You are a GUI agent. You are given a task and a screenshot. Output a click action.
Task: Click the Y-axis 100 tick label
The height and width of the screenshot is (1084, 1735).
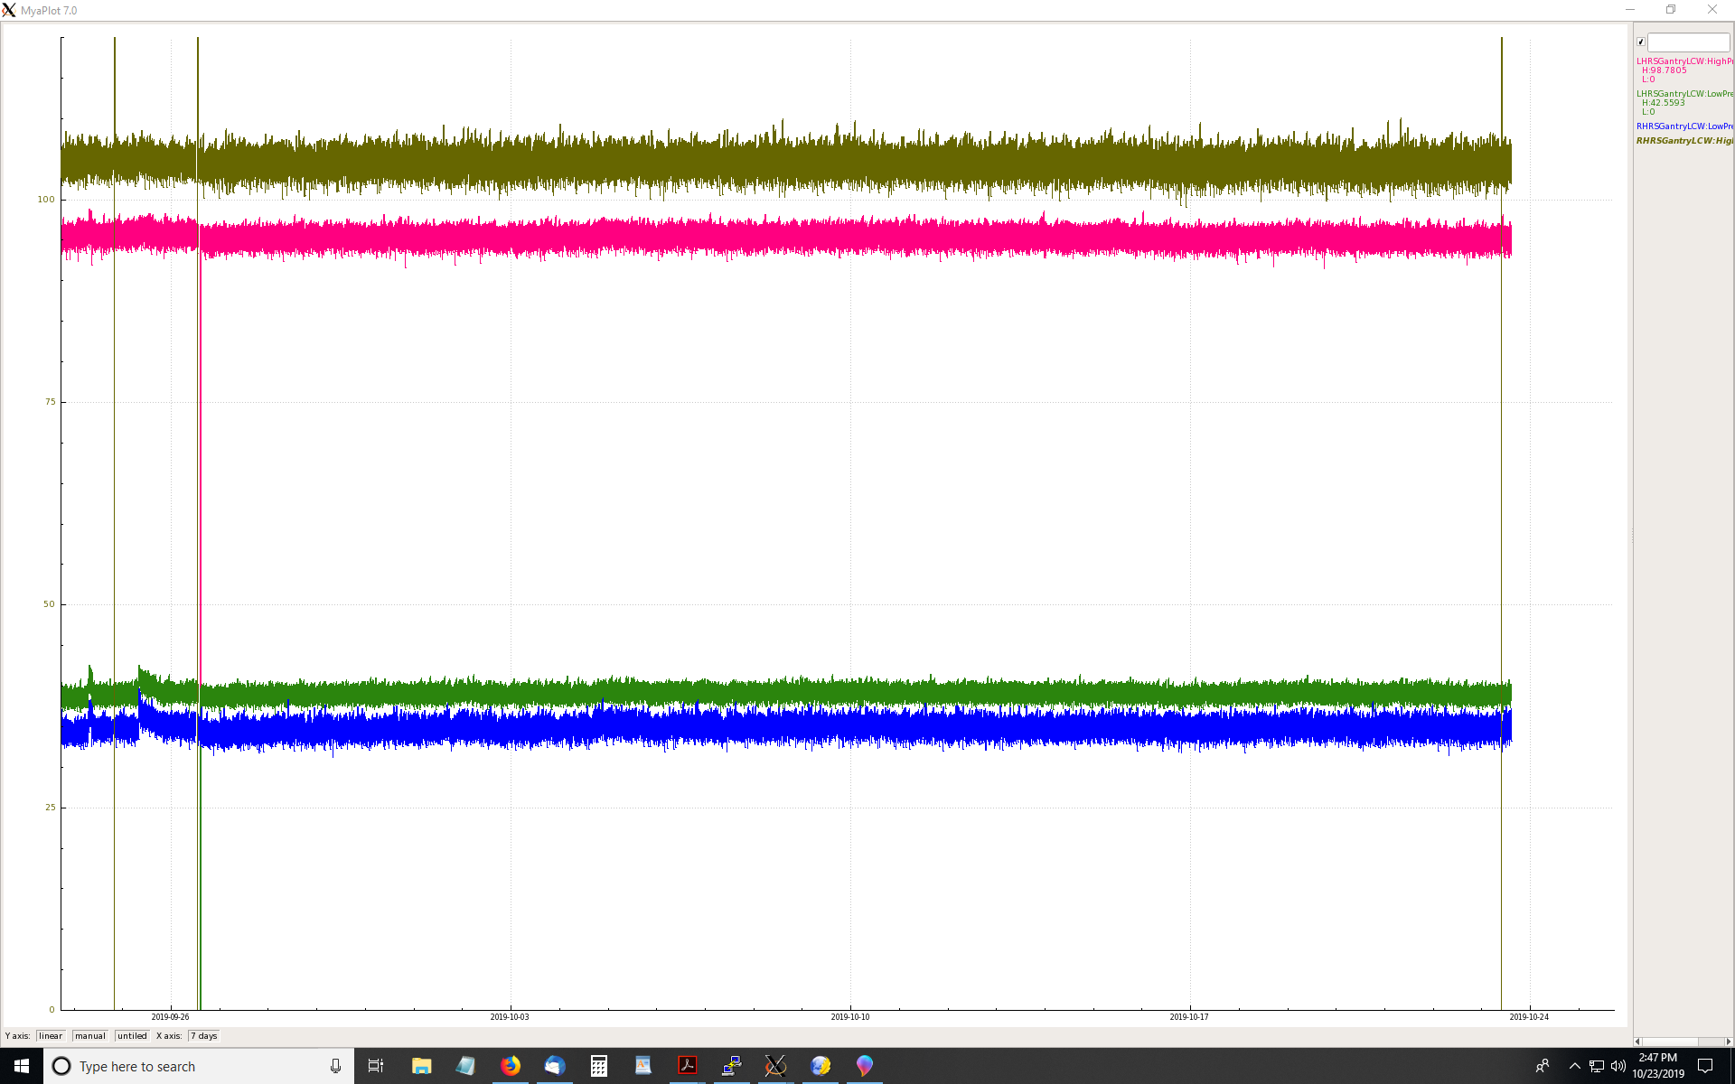46,200
